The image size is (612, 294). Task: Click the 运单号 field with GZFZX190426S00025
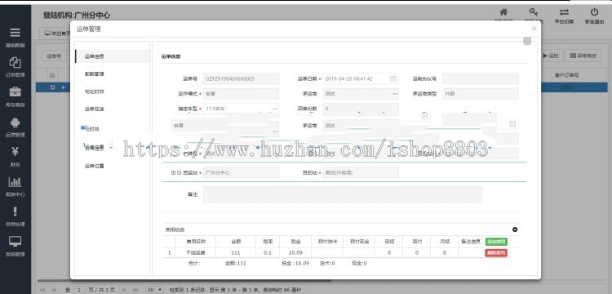pos(241,79)
